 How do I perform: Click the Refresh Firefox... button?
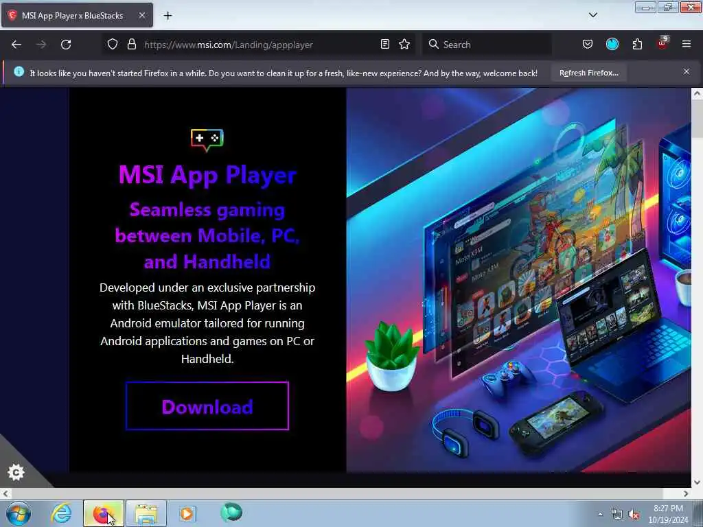pos(588,73)
